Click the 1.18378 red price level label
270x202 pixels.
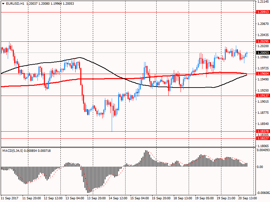pyautogui.click(x=263, y=131)
